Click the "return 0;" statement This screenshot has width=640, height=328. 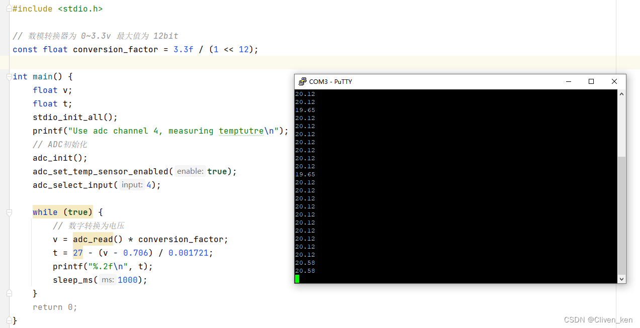pos(55,307)
